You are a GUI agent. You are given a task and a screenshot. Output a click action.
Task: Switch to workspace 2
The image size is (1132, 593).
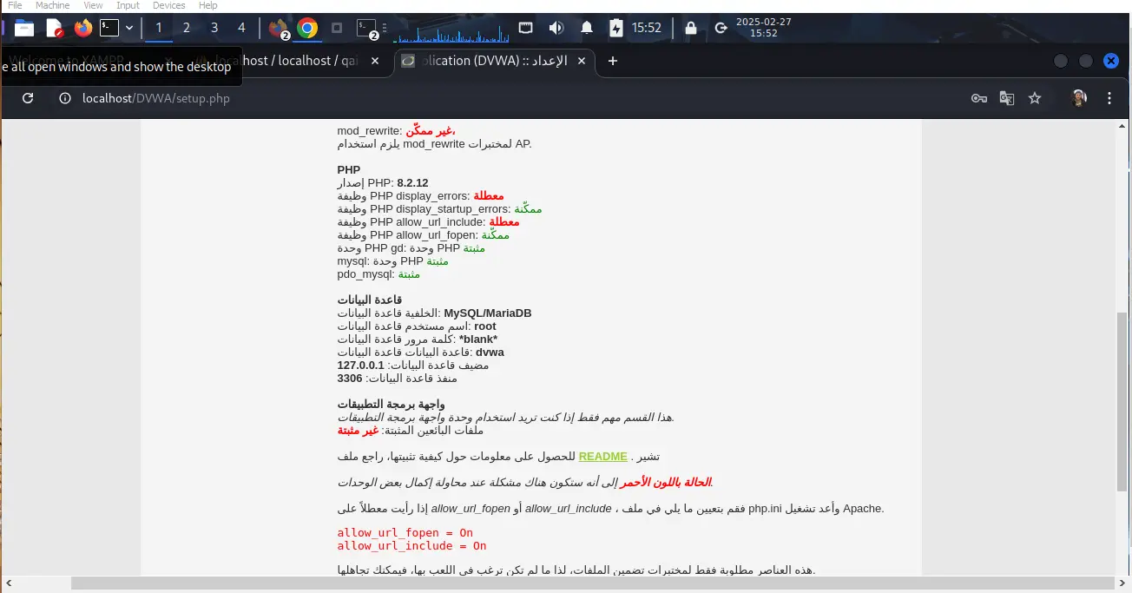tap(187, 28)
